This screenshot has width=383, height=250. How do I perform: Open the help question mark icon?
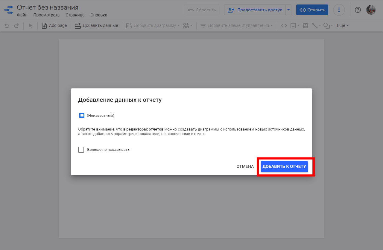pos(358,10)
